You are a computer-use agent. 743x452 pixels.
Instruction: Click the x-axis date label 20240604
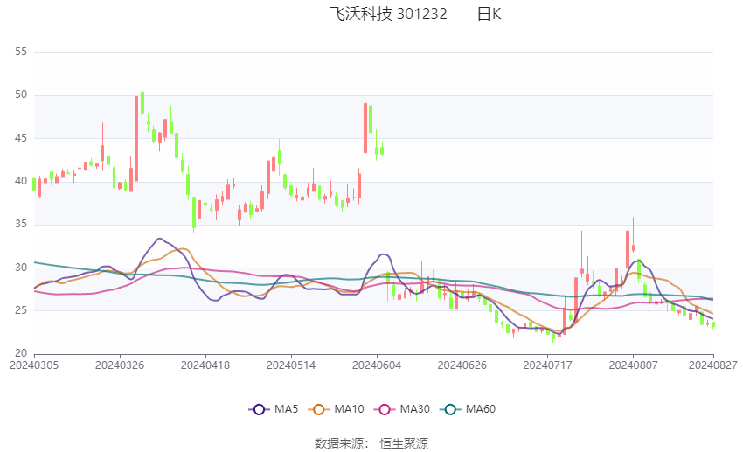click(x=377, y=365)
